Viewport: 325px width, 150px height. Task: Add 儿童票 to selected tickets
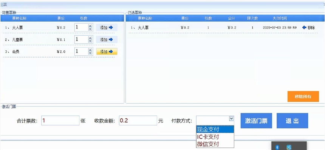tap(107, 39)
